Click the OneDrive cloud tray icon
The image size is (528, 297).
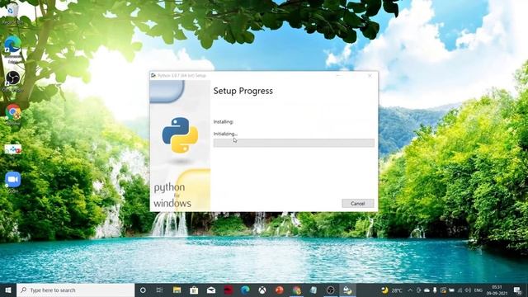(x=427, y=290)
